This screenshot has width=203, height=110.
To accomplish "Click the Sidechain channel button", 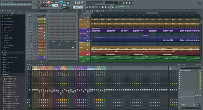I will pos(41,16).
